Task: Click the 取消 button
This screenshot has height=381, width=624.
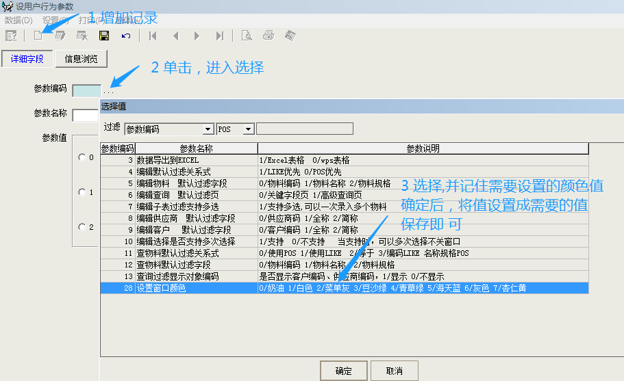Action: (x=394, y=371)
